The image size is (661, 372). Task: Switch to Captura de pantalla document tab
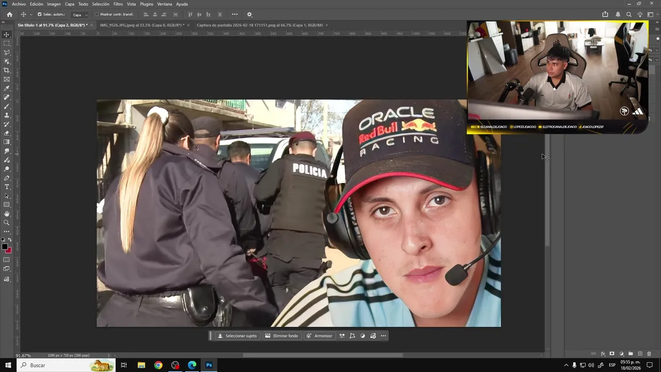(x=260, y=25)
